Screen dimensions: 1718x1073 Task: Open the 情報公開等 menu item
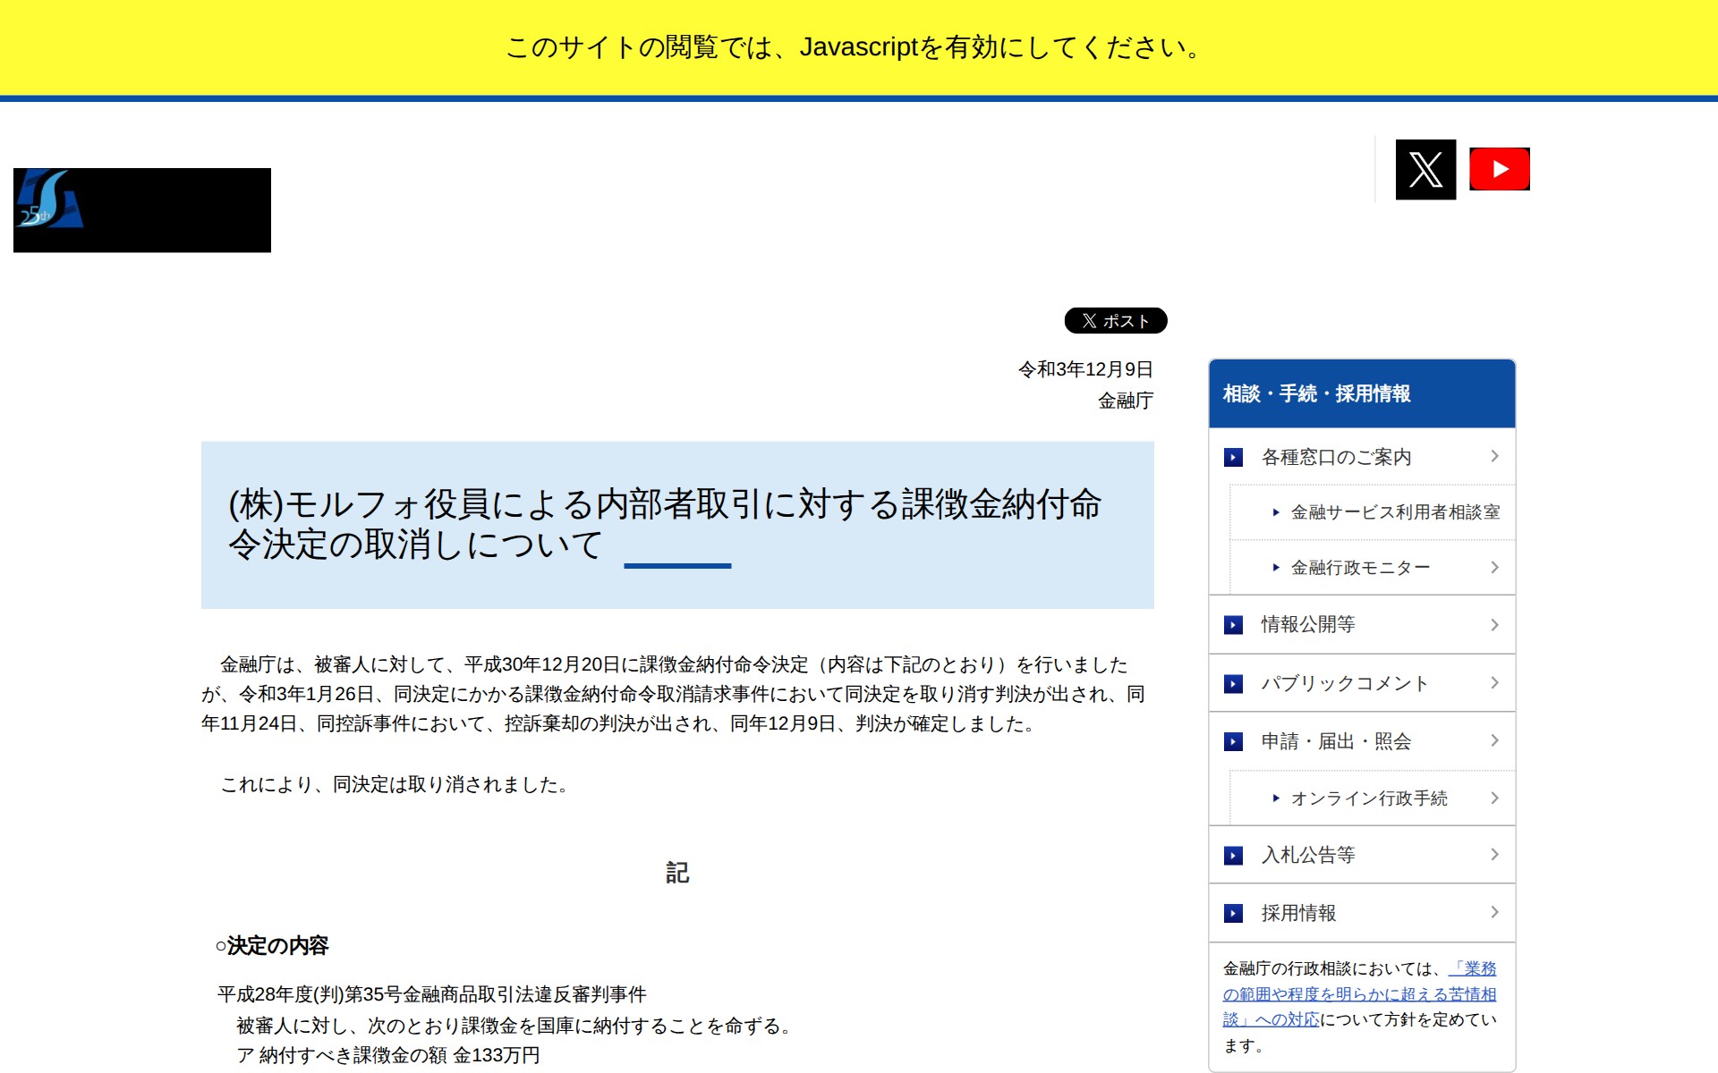click(x=1307, y=625)
